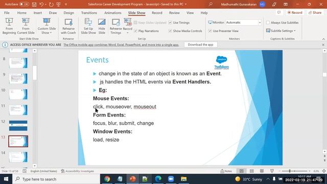The height and width of the screenshot is (184, 327).
Task: Expand the Undo history dropdown arrow
Action: (x=45, y=5)
